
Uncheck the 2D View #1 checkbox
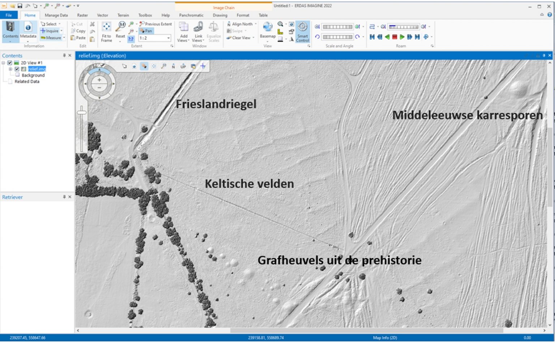point(10,63)
